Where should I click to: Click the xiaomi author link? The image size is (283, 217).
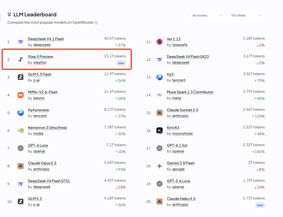tap(39, 98)
